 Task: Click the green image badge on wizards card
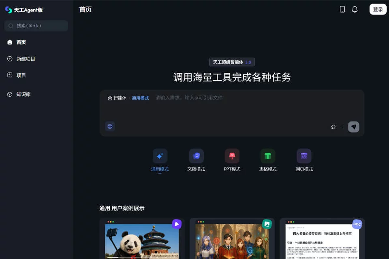267,224
